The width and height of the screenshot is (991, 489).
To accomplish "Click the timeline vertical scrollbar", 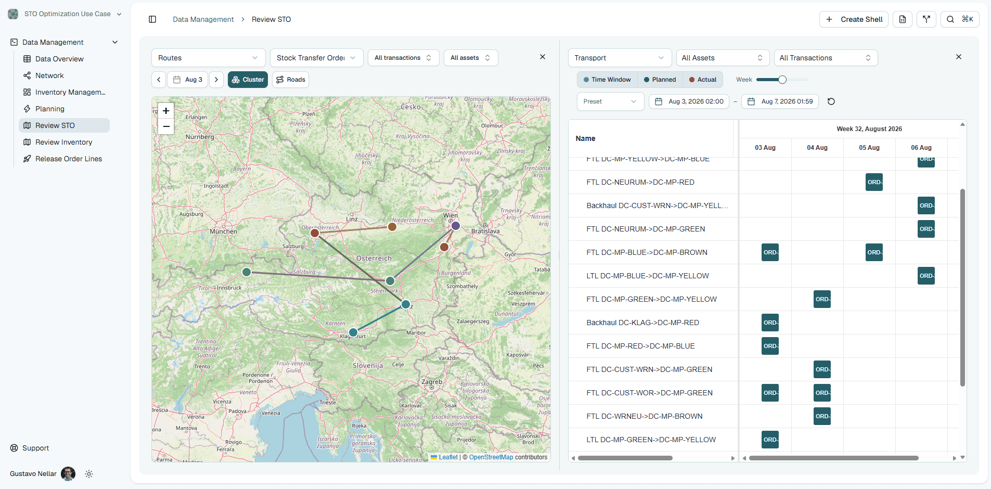I will pyautogui.click(x=962, y=288).
